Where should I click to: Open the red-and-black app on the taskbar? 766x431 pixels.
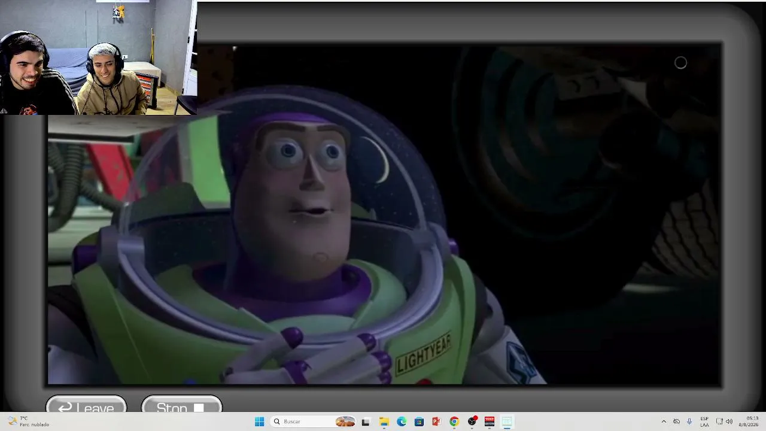tap(490, 421)
